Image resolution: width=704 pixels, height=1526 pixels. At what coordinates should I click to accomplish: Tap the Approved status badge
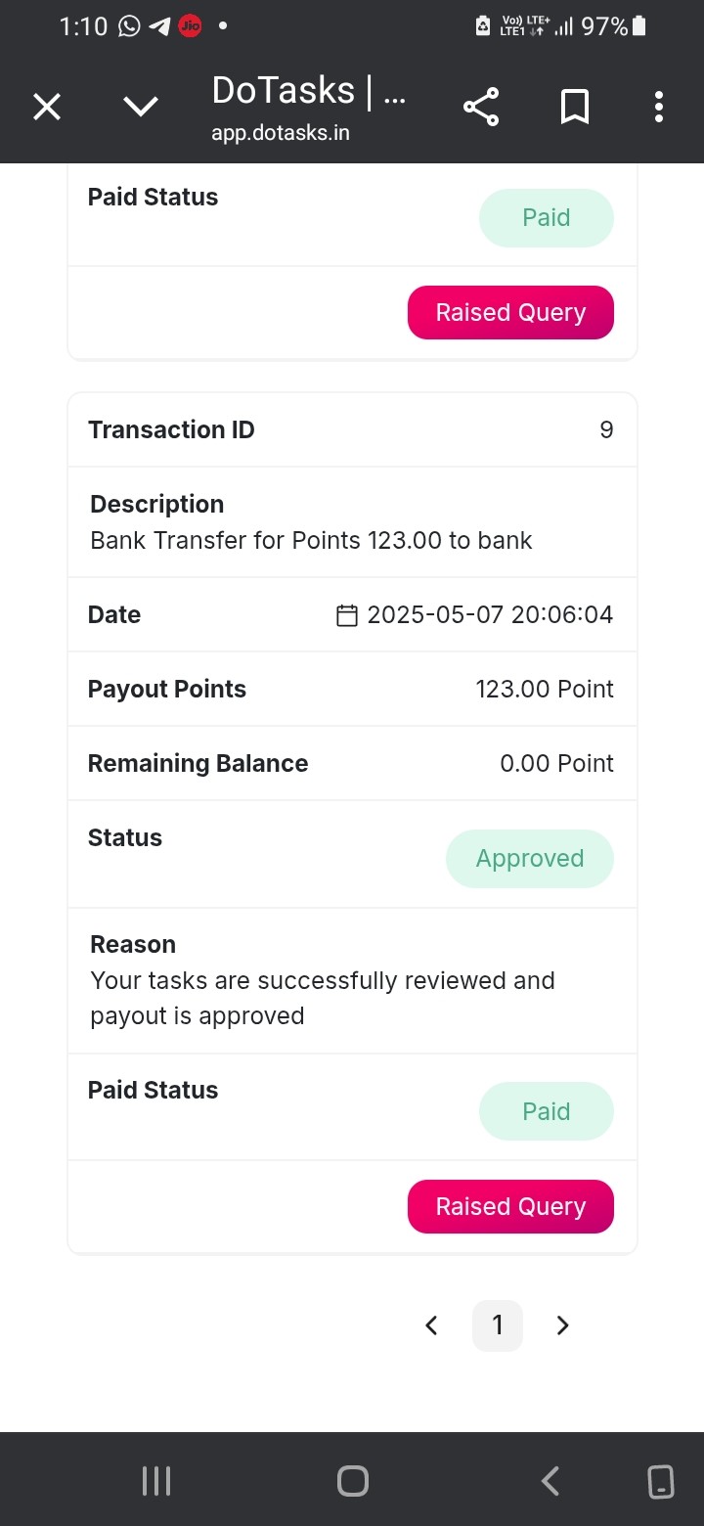coord(530,859)
